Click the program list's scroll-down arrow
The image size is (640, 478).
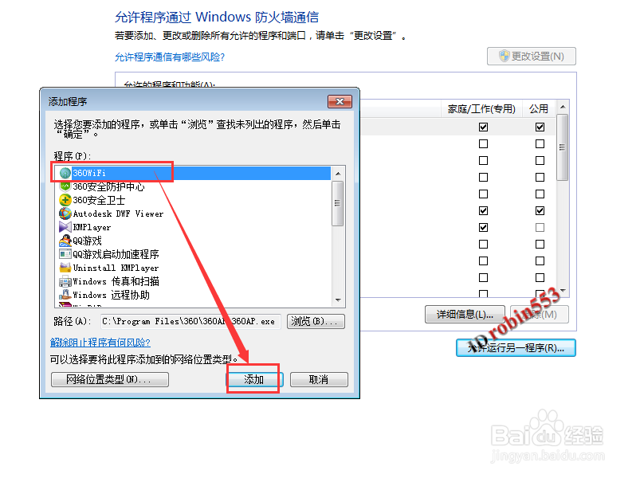click(x=338, y=300)
